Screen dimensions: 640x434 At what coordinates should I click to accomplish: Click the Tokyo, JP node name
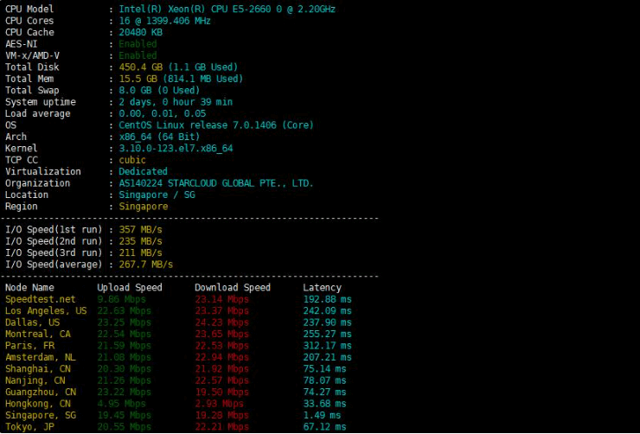[29, 427]
